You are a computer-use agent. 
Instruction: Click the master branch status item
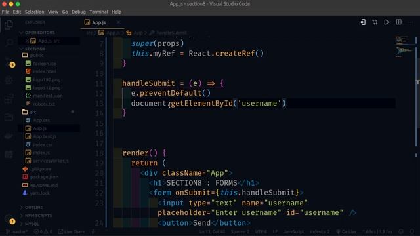coord(16,231)
